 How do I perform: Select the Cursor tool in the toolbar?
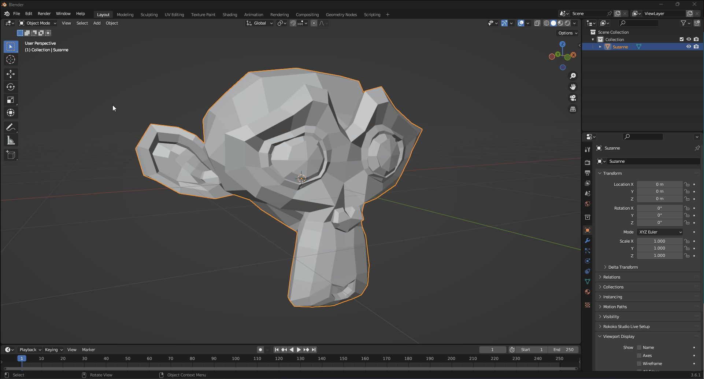(11, 59)
